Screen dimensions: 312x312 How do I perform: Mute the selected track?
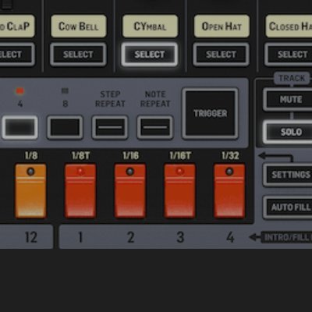(288, 100)
